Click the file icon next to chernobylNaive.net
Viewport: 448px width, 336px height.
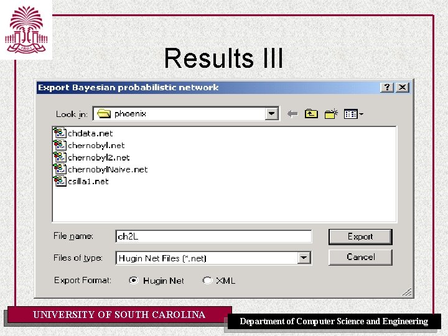(60, 169)
